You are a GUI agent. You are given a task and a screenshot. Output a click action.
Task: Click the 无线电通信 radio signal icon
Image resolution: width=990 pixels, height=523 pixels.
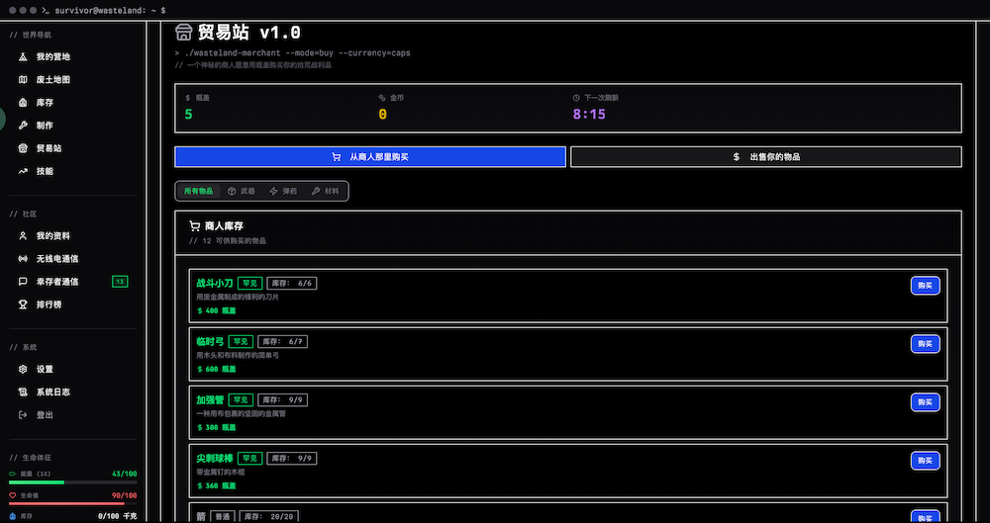[23, 259]
